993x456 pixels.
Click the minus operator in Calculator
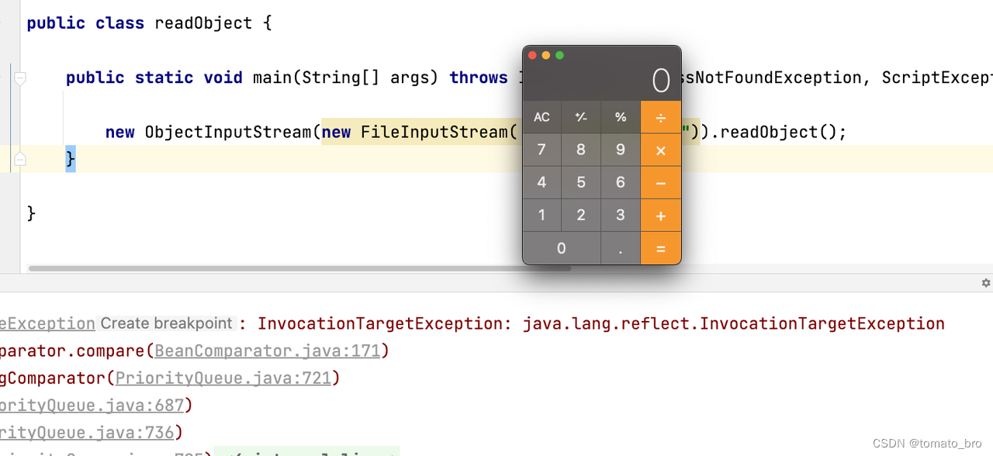[x=661, y=183]
